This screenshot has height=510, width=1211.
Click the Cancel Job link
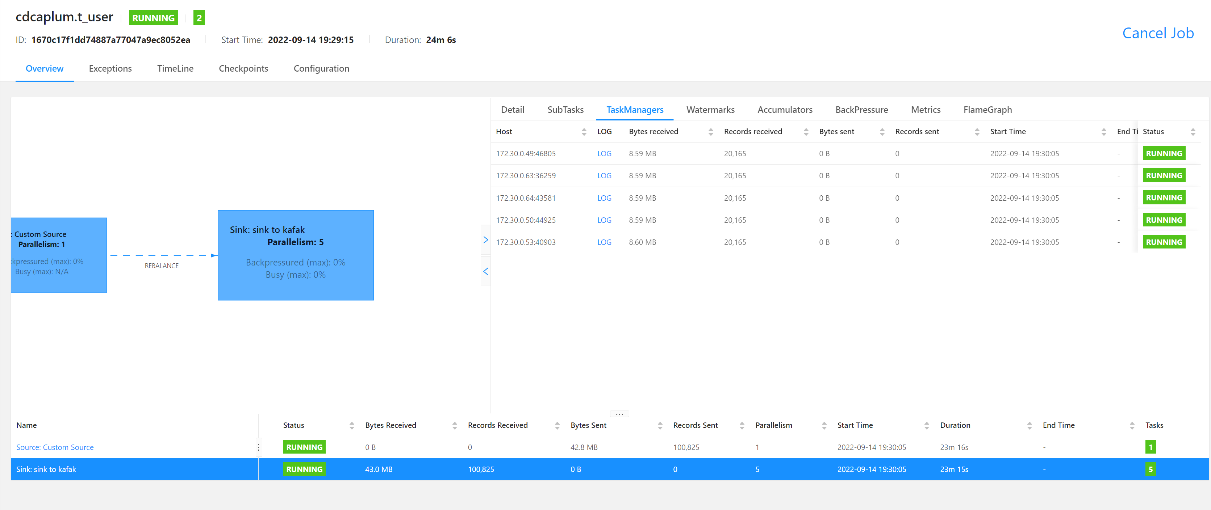[x=1158, y=33]
